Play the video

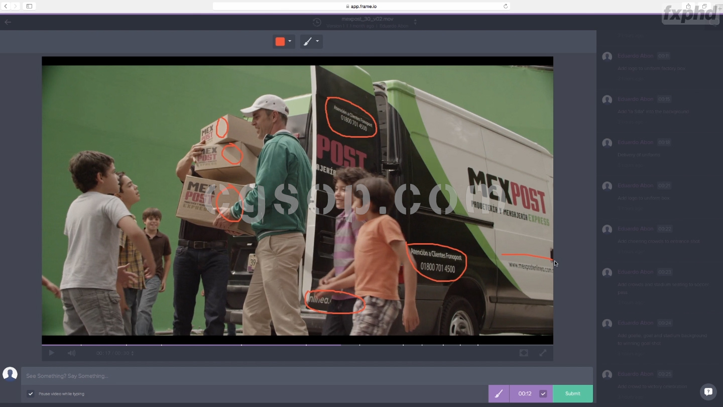click(51, 353)
